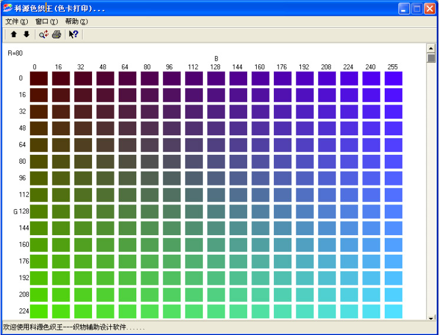
Task: Pick swatch at G=0, B=0
Action: (39, 79)
